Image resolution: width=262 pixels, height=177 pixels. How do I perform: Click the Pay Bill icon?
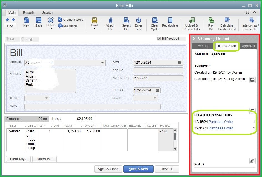pos(211,20)
